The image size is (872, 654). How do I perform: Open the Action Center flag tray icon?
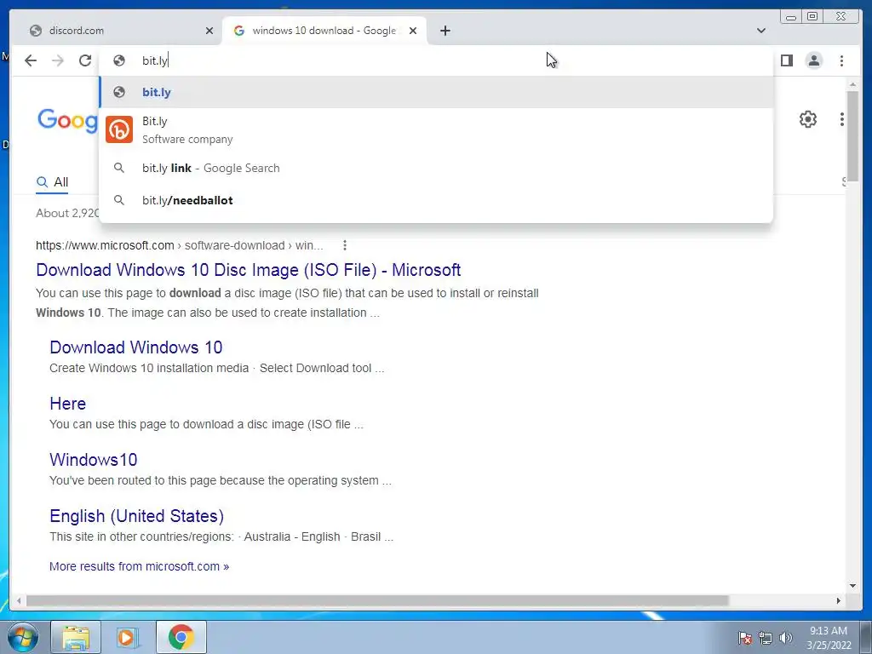[744, 638]
